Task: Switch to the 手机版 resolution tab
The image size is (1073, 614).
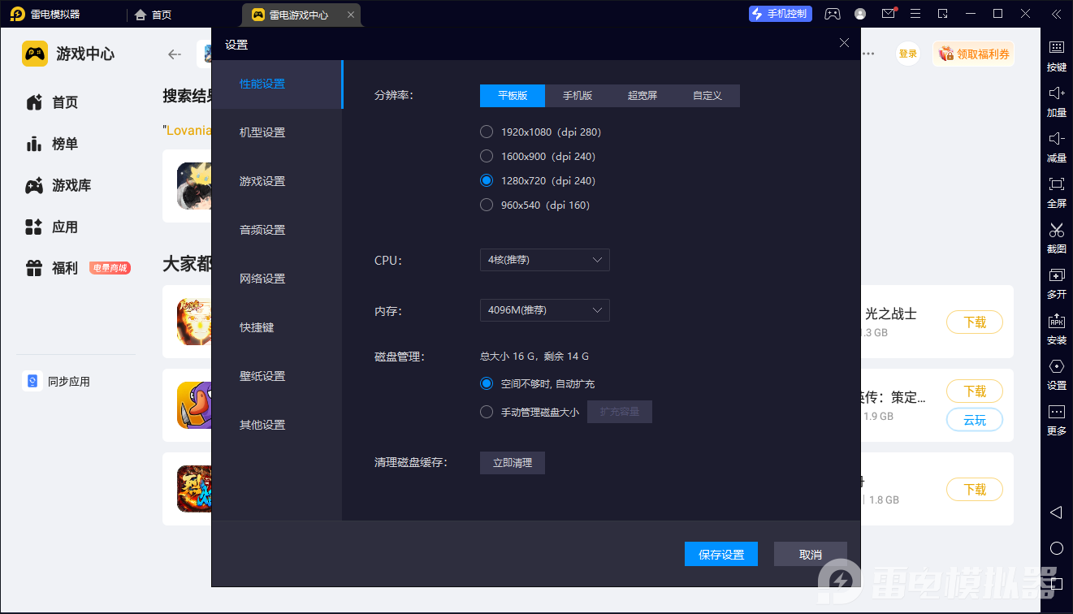Action: pyautogui.click(x=578, y=96)
